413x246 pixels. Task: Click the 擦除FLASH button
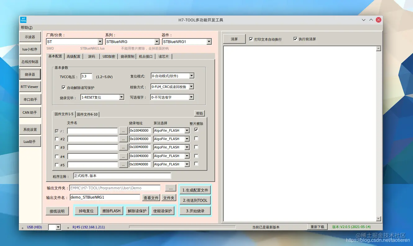[x=111, y=211]
